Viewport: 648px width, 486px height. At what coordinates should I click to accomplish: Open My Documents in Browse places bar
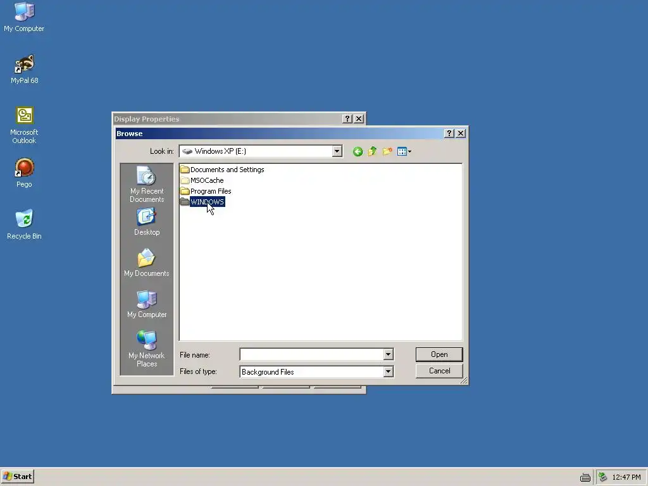[147, 263]
